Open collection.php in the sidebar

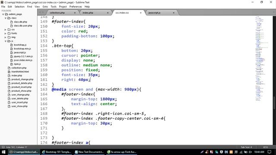[x=19, y=68]
